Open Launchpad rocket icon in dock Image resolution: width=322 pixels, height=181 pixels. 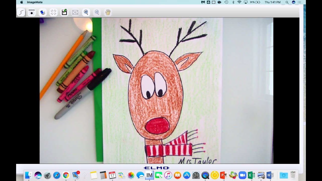[47, 175]
